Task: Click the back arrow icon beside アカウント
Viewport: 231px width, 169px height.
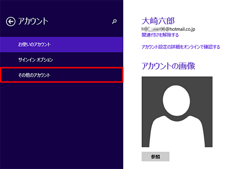Action: tap(11, 22)
